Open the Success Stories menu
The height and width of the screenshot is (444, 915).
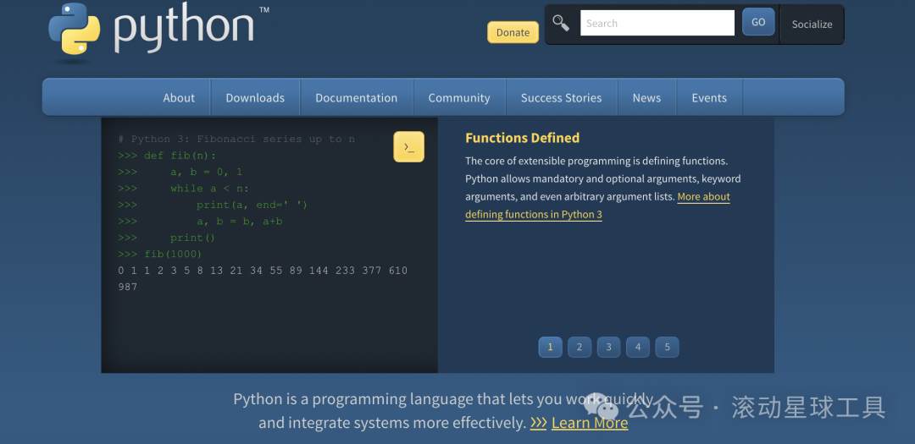(x=562, y=98)
